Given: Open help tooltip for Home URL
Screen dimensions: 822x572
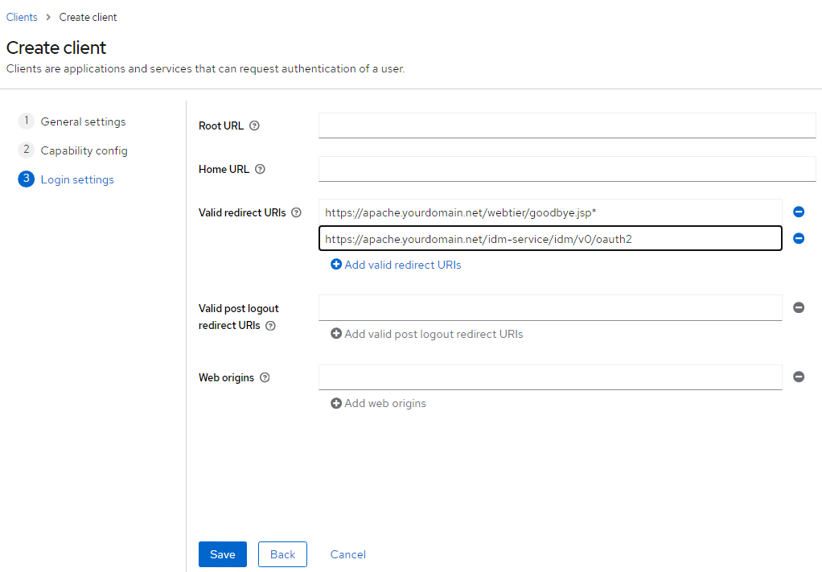Looking at the screenshot, I should pyautogui.click(x=259, y=169).
